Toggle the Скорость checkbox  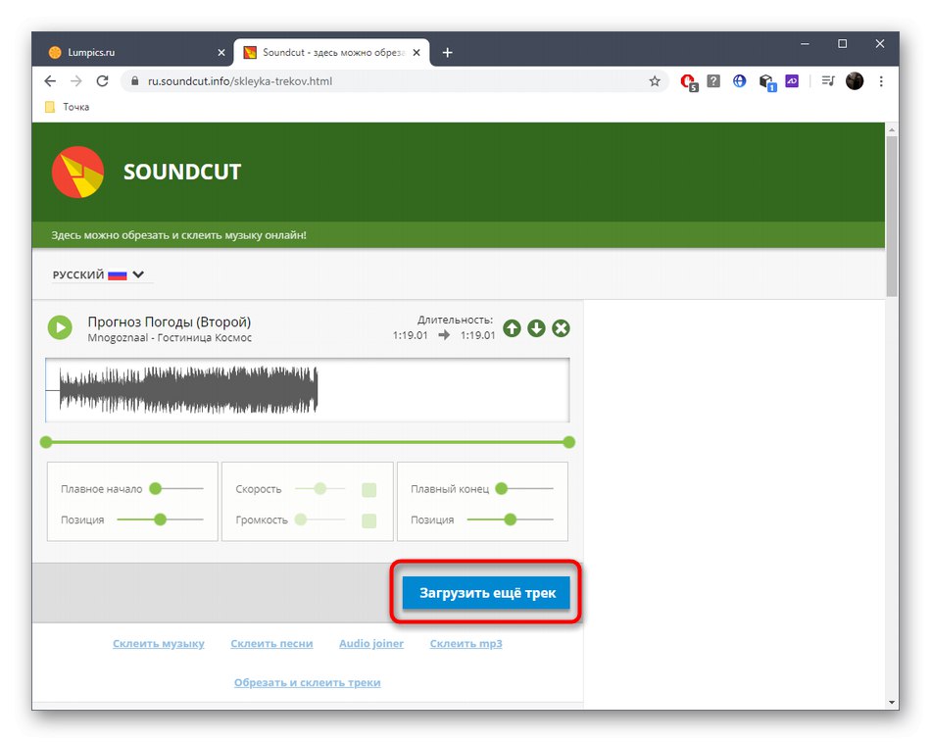tap(368, 489)
